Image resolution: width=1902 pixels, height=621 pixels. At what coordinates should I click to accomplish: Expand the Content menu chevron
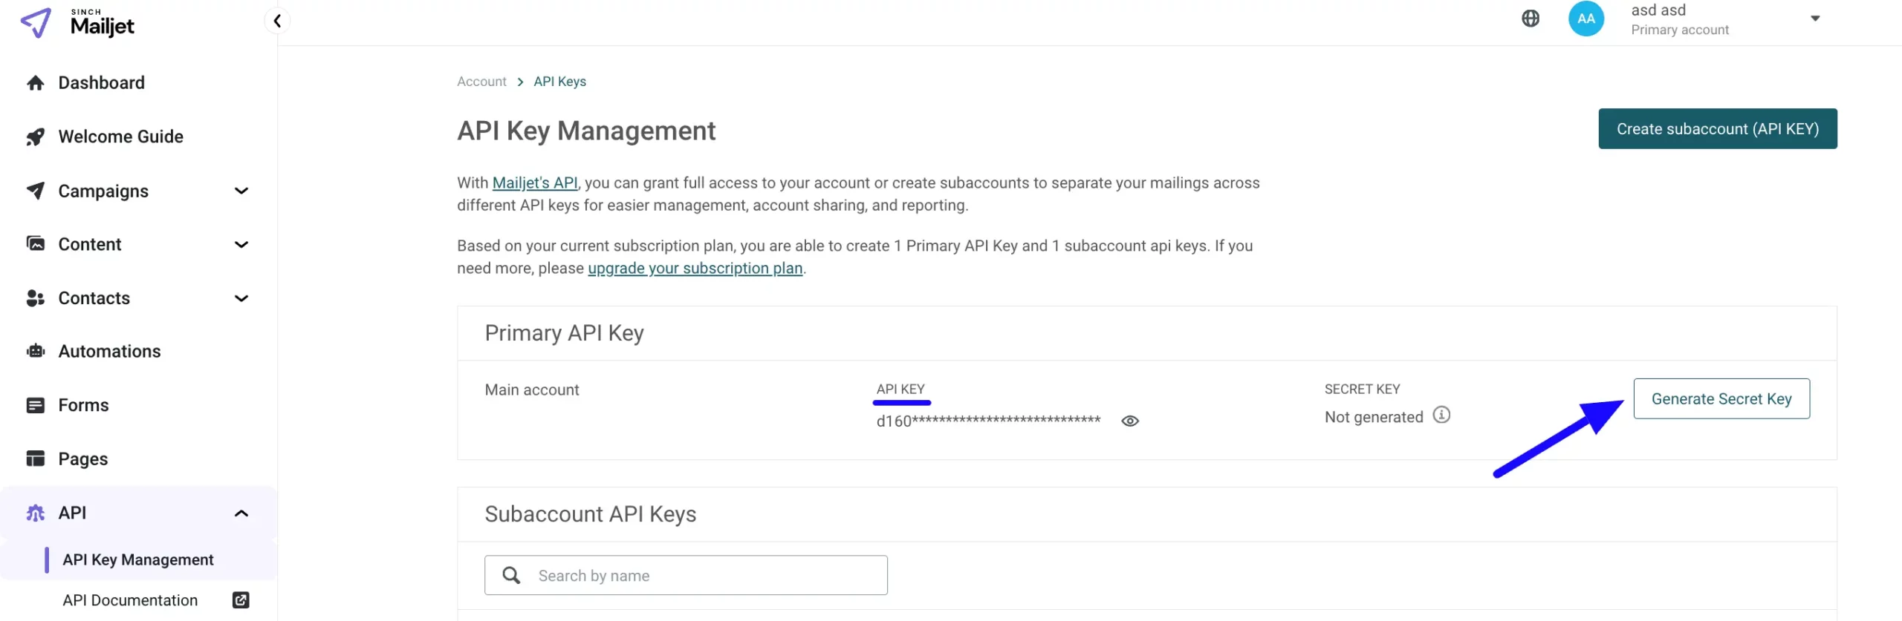click(x=241, y=245)
